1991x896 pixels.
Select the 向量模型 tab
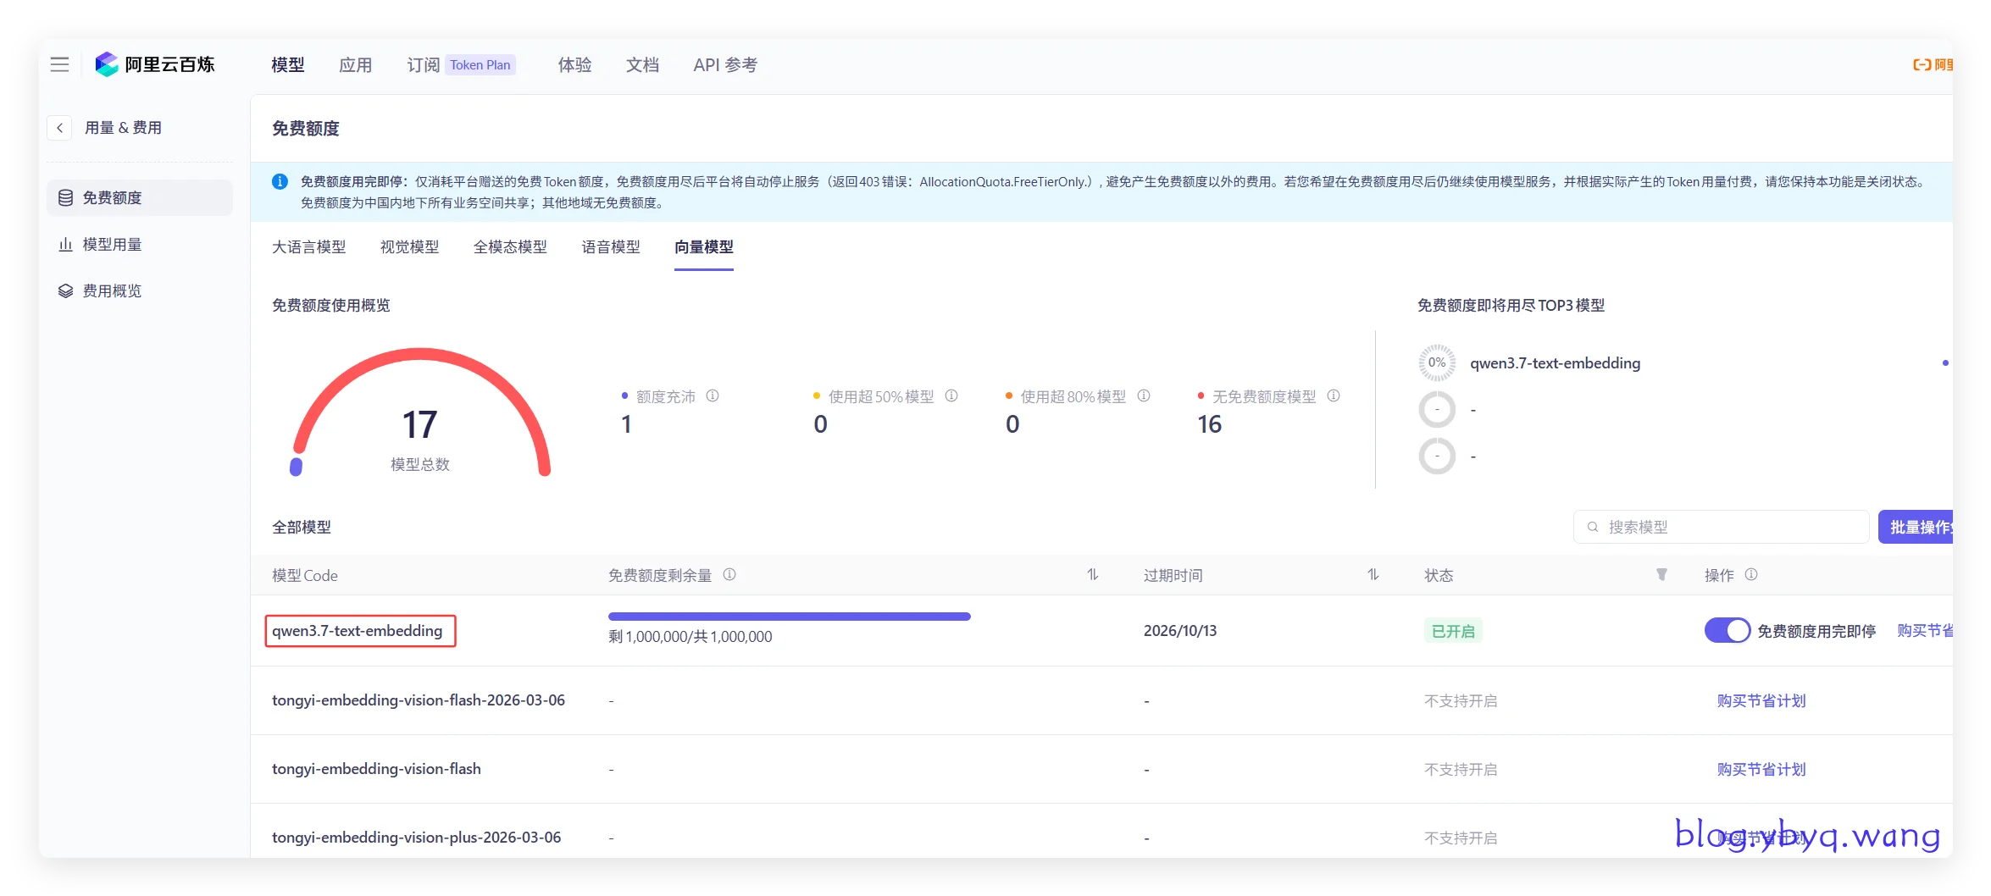pyautogui.click(x=704, y=246)
